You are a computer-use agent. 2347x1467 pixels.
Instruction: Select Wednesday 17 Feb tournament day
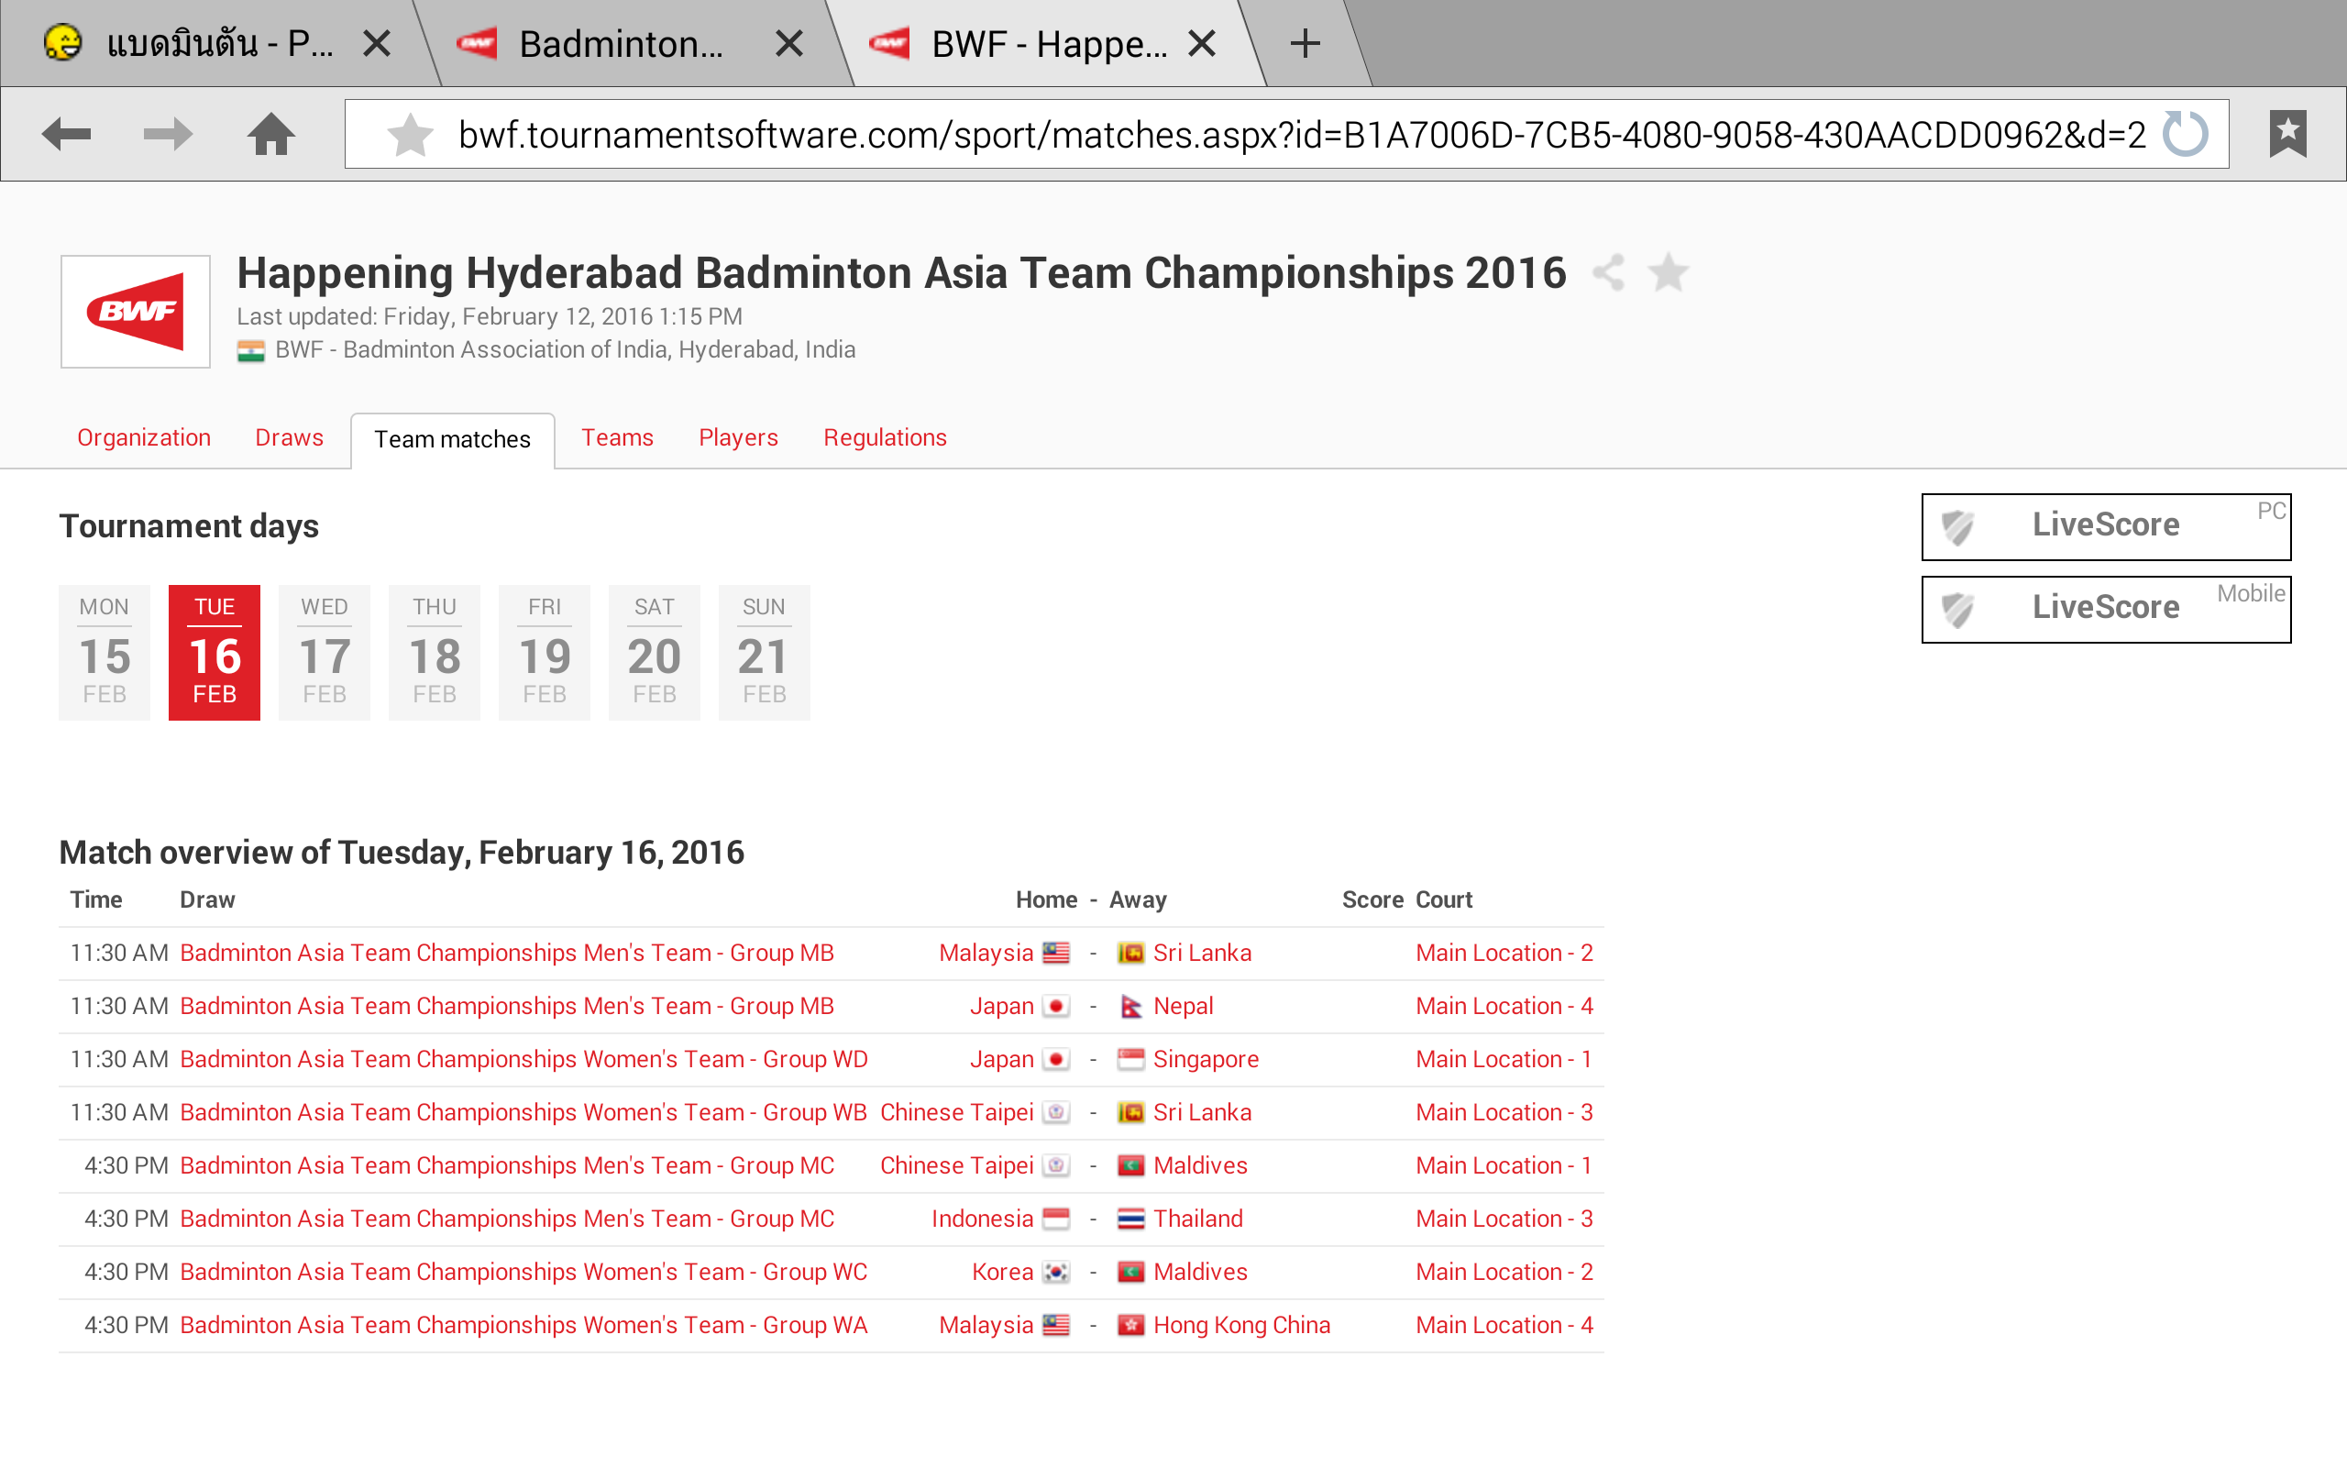tap(324, 652)
